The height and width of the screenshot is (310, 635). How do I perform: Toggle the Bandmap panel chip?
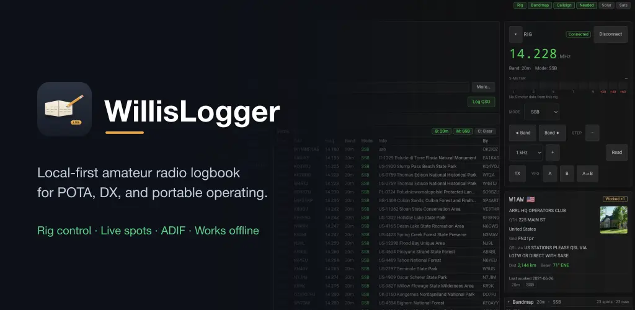coord(540,5)
